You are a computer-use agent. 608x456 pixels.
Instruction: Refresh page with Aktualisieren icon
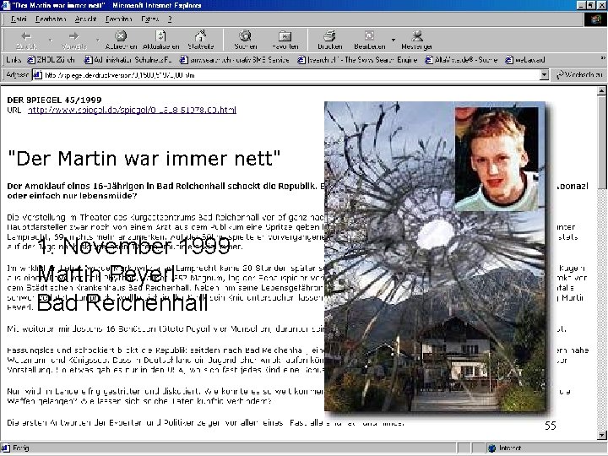click(x=160, y=36)
